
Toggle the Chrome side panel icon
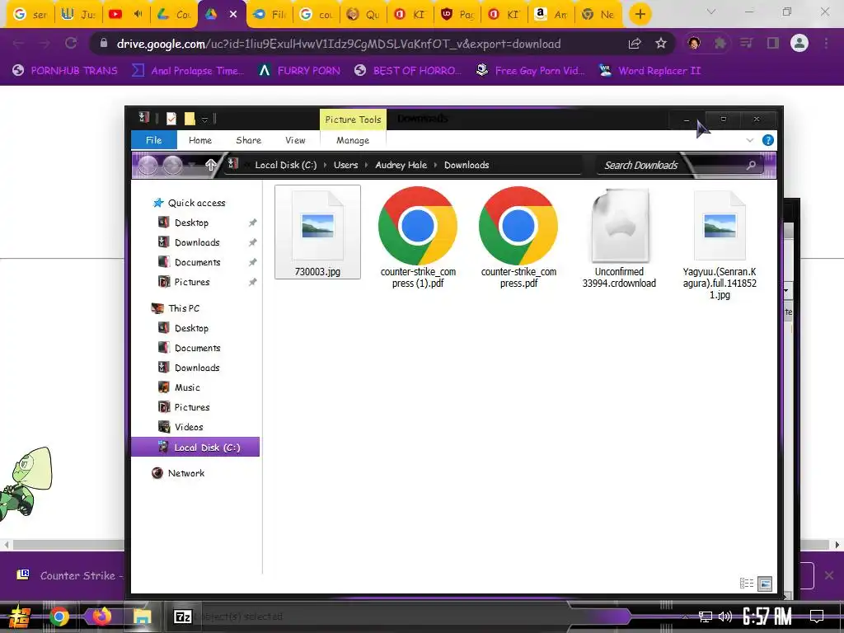(x=773, y=43)
